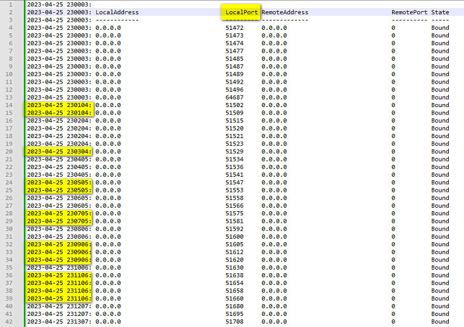Click local port 51536
The width and height of the screenshot is (464, 327).
[x=235, y=167]
